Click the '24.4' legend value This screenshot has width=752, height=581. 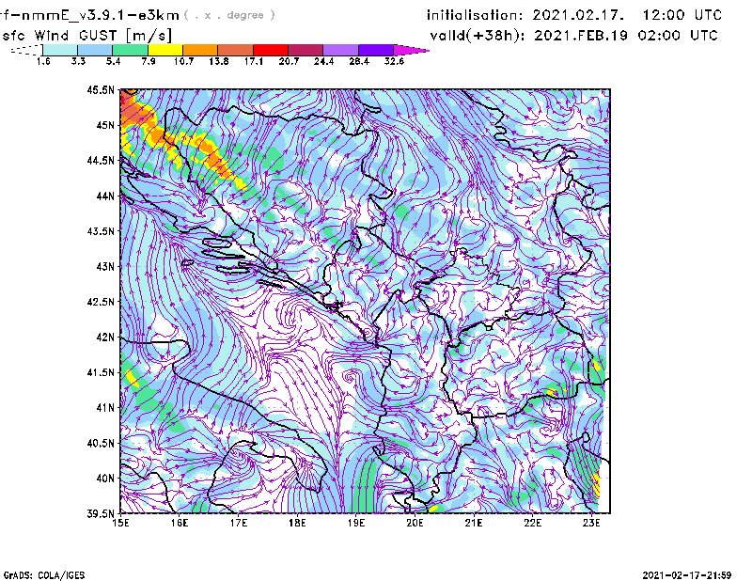(x=323, y=61)
